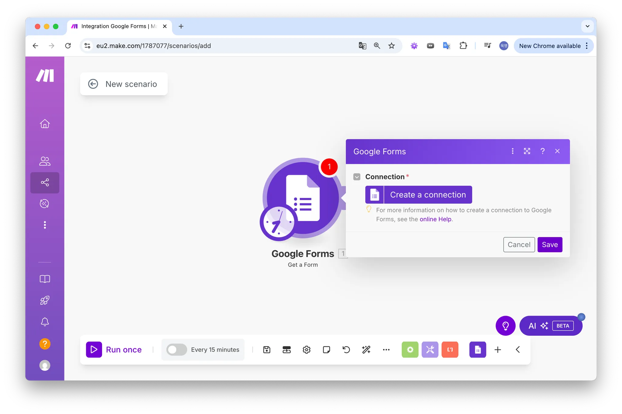This screenshot has width=622, height=414.
Task: Rename the New scenario title
Action: pyautogui.click(x=131, y=84)
